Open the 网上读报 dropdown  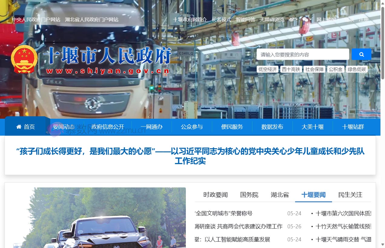tap(326, 19)
